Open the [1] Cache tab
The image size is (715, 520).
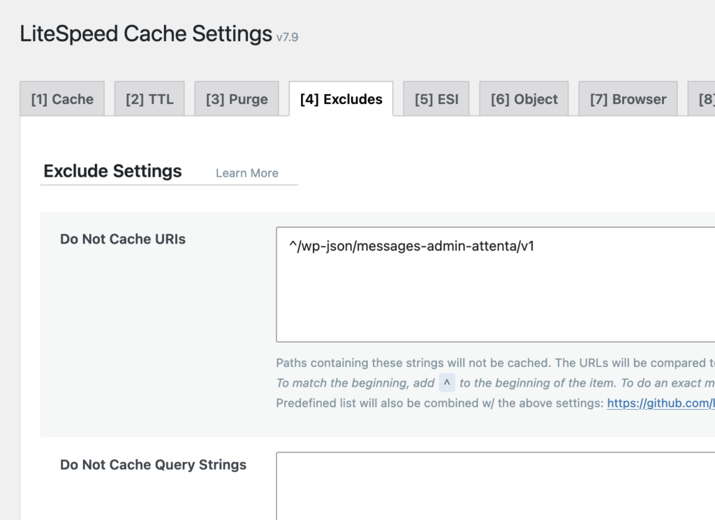62,99
